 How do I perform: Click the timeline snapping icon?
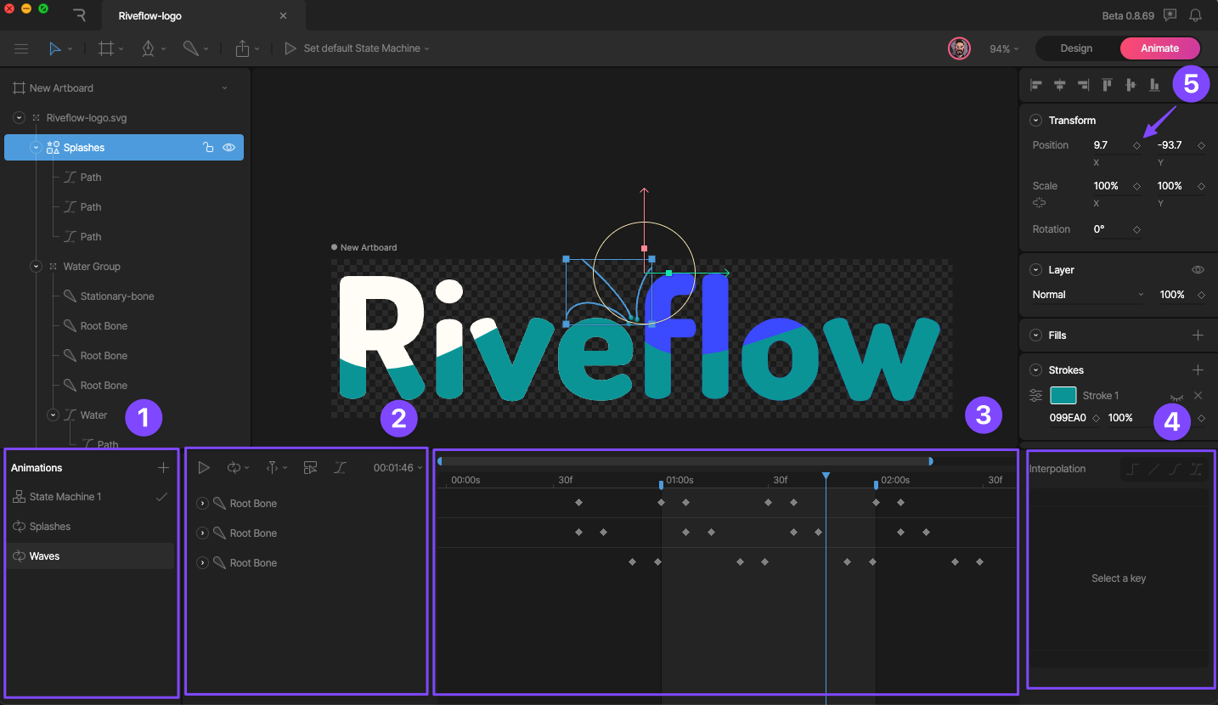273,467
